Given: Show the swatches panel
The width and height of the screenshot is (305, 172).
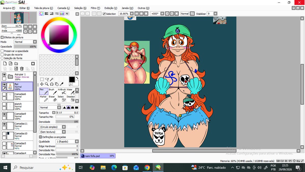Looking at the screenshot, I should pyautogui.click(x=62, y=14).
